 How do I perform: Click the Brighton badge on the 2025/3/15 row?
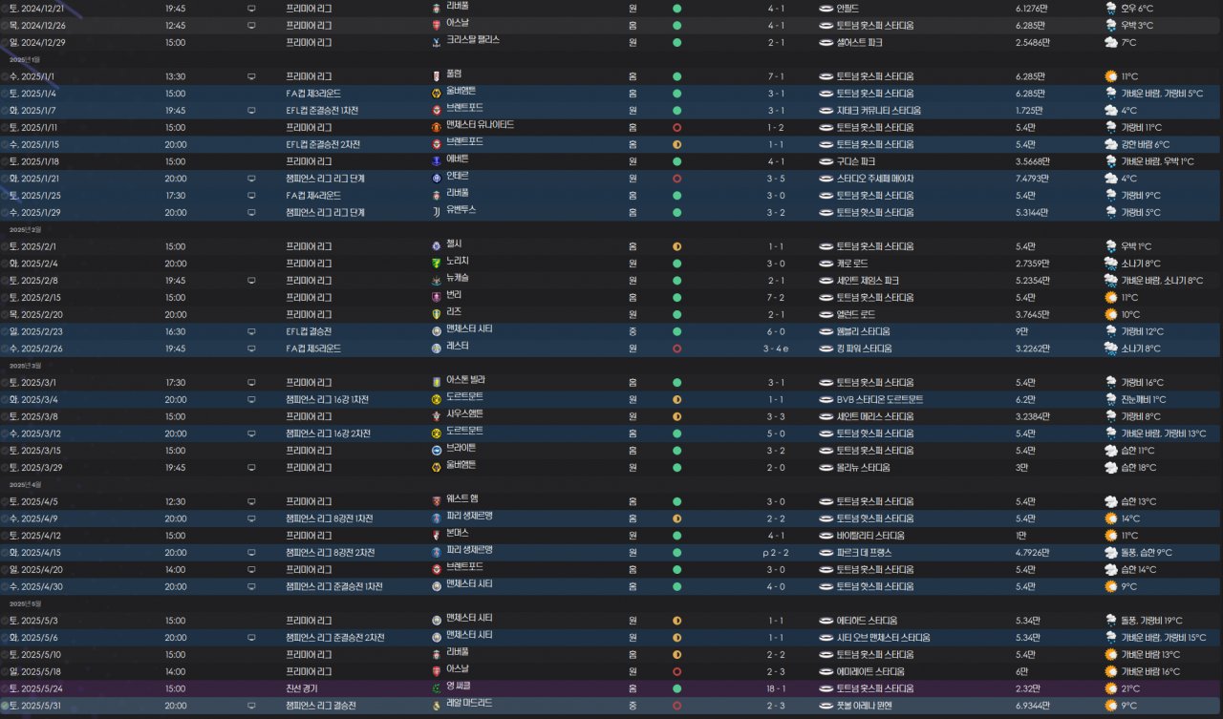(x=437, y=450)
